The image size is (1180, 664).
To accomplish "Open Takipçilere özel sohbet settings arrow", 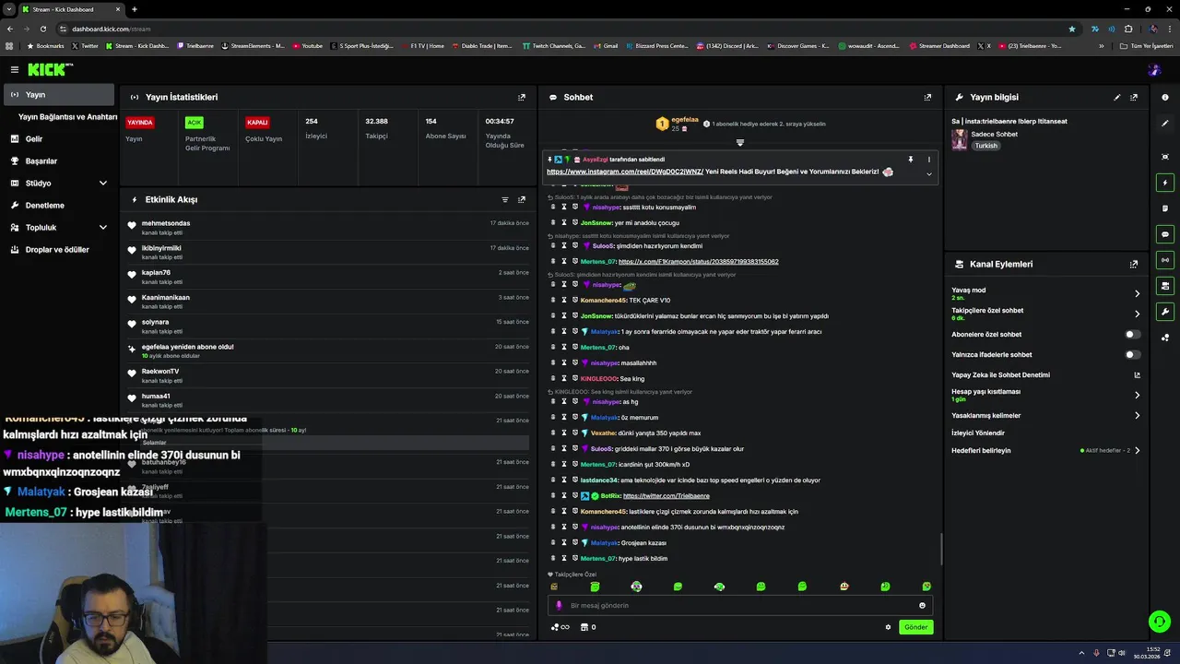I will pos(1137,314).
